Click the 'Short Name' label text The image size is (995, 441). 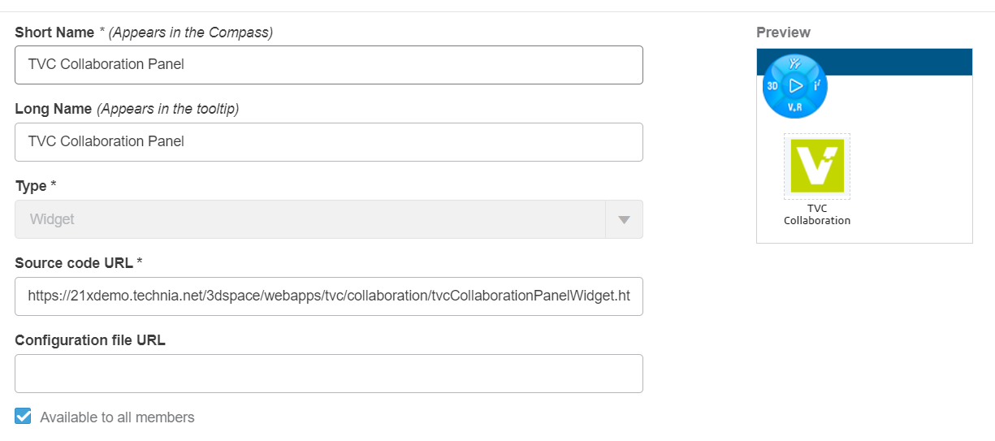click(x=54, y=32)
